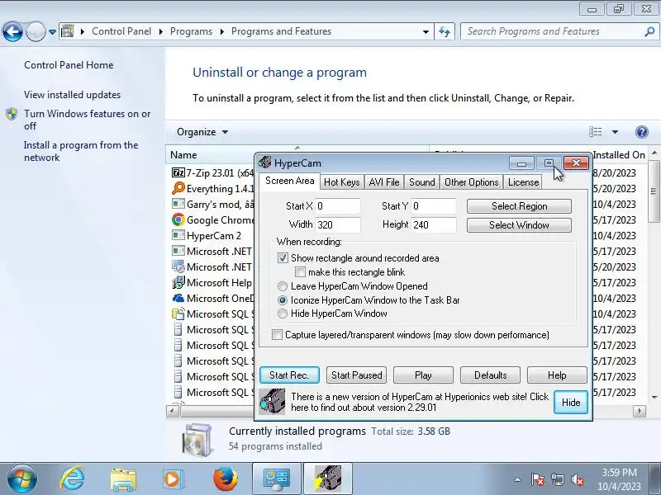Select the Screen Area tab
The height and width of the screenshot is (495, 661).
[x=290, y=181]
